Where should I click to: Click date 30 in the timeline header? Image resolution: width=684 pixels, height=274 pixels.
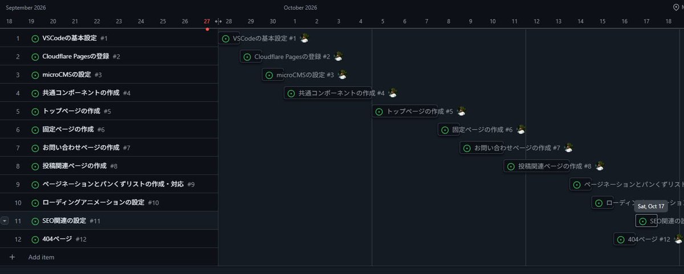tap(272, 21)
